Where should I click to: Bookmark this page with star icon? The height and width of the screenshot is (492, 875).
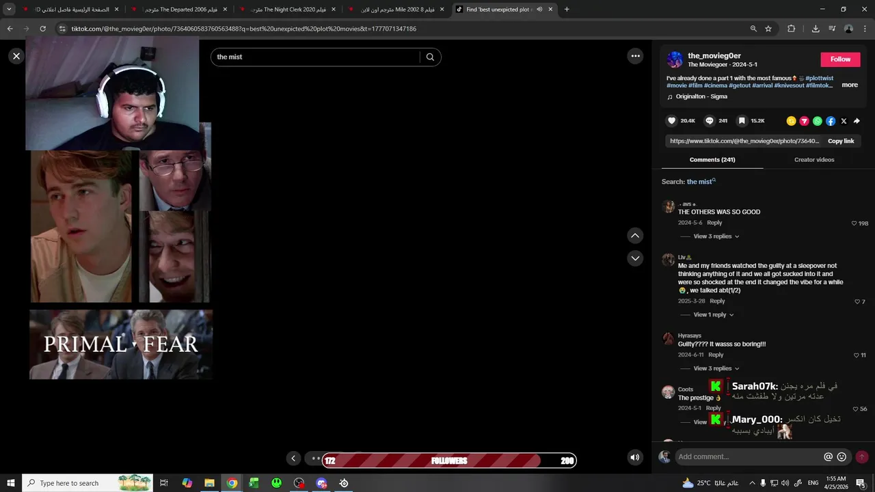coord(768,29)
